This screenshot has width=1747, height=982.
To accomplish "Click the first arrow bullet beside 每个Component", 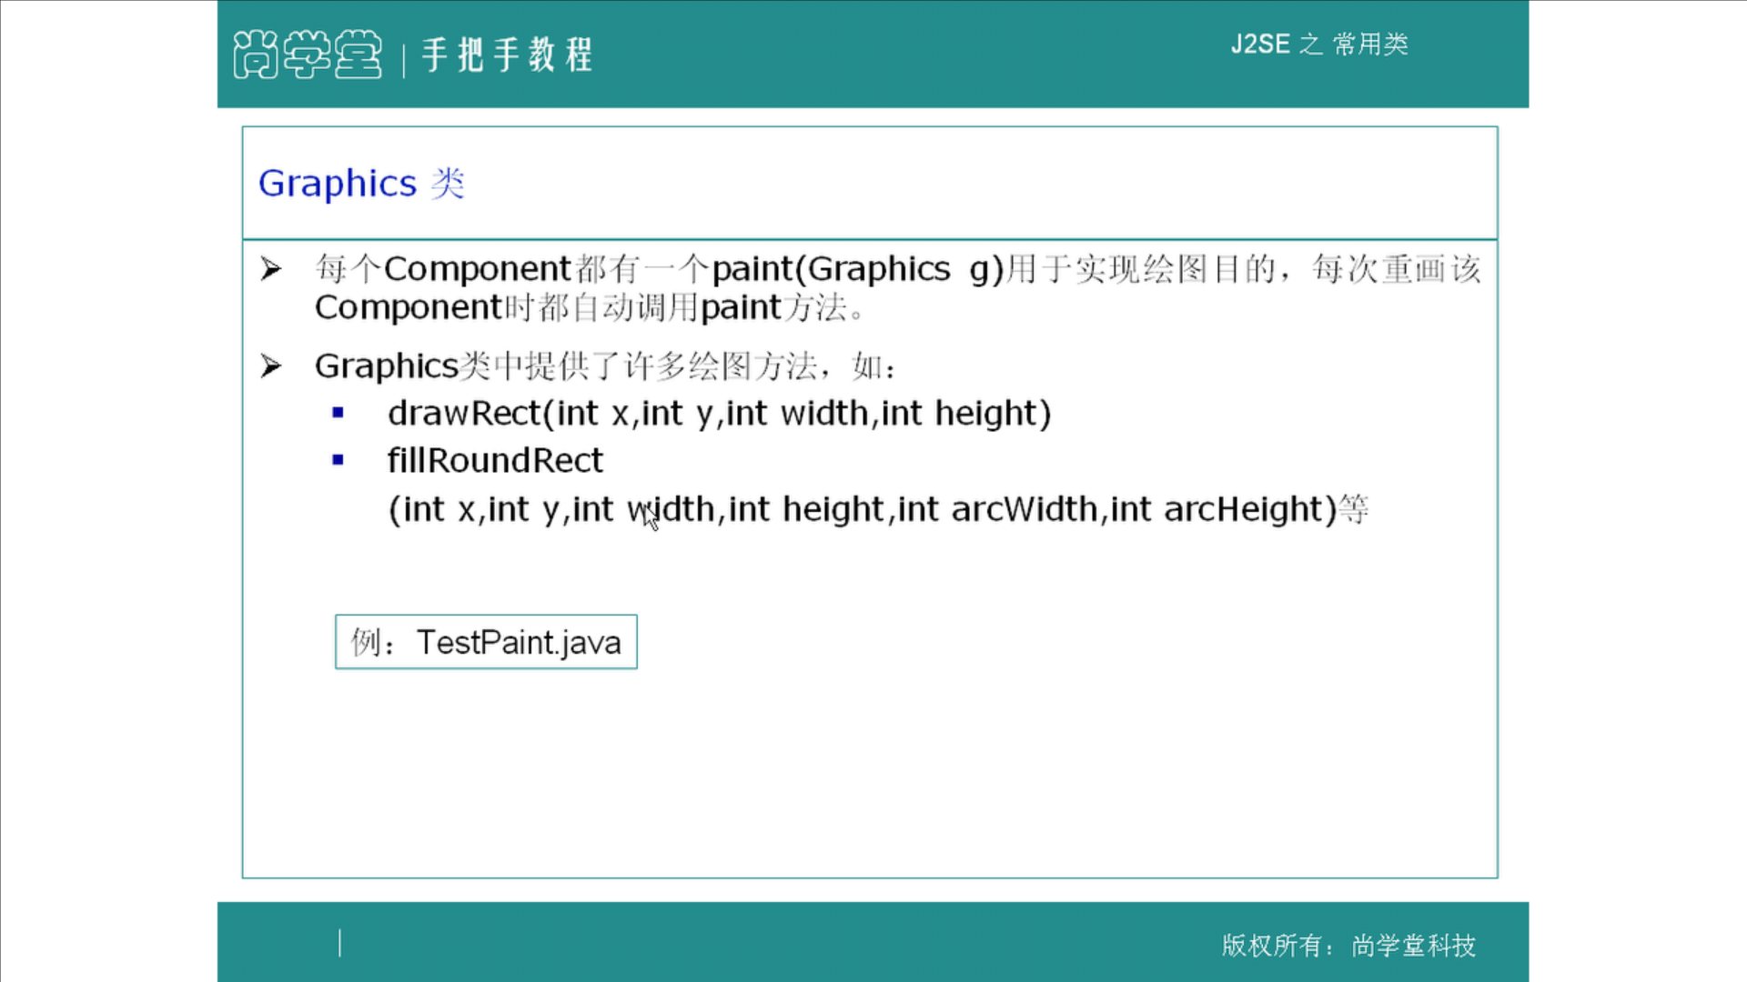I will pos(271,269).
